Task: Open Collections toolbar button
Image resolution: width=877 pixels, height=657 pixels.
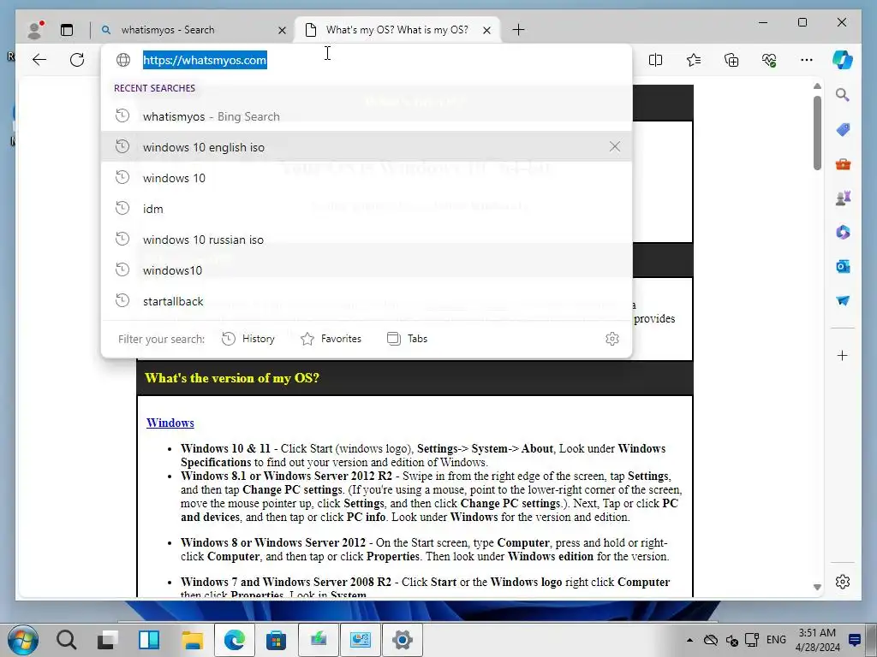Action: pos(731,60)
